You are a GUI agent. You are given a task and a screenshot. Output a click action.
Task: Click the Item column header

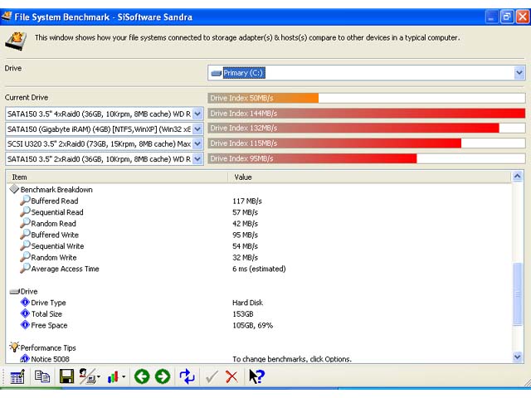[116, 177]
